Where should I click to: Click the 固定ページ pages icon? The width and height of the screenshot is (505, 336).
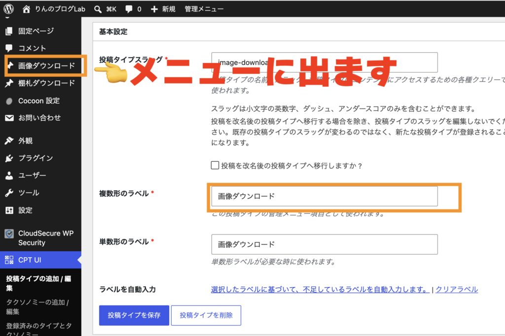pos(9,31)
